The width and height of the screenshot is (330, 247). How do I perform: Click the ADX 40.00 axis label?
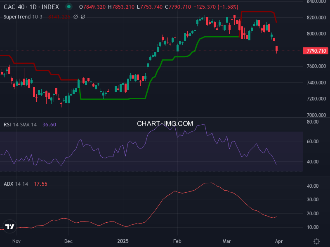pyautogui.click(x=313, y=186)
